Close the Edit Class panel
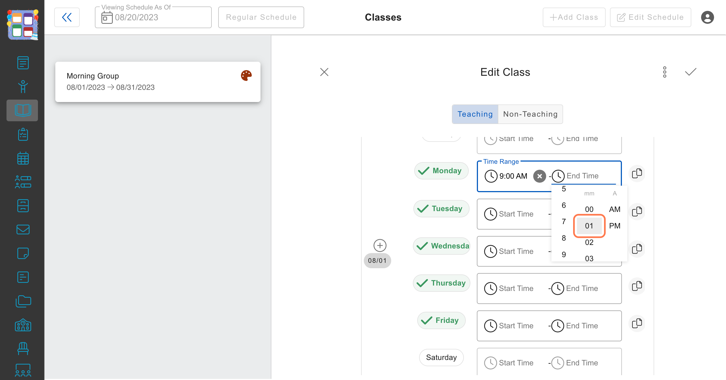The image size is (726, 380). click(x=324, y=72)
